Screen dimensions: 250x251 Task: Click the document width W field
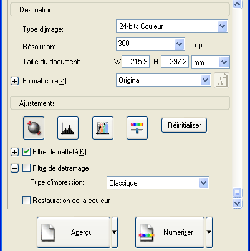pyautogui.click(x=135, y=62)
